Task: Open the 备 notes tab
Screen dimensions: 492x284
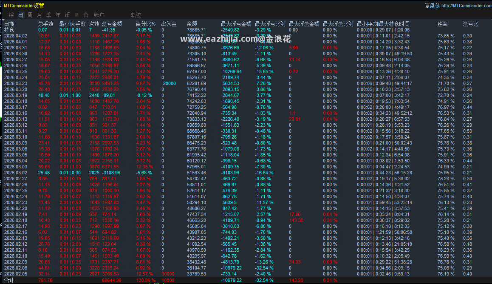Action: [86, 15]
